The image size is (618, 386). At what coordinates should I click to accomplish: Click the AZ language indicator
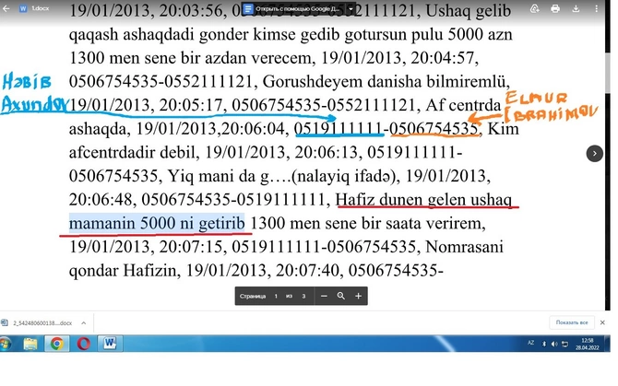click(x=531, y=343)
